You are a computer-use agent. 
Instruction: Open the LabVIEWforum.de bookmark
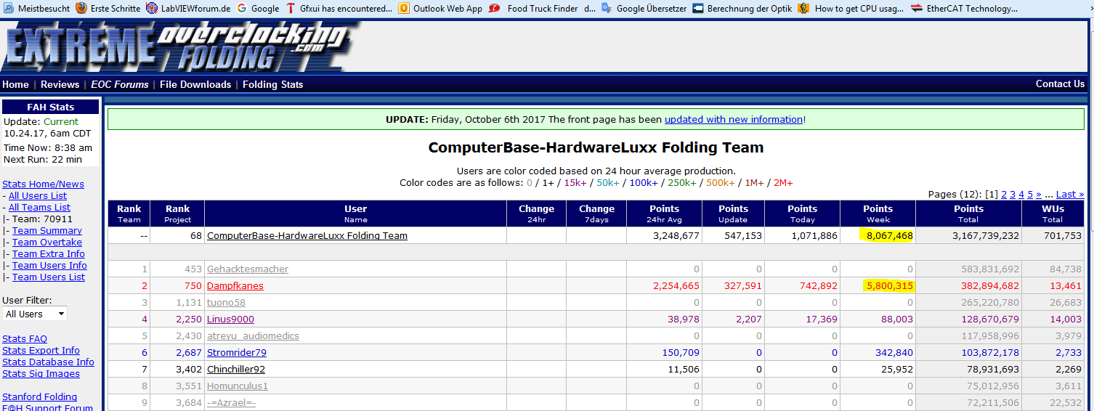pos(188,9)
